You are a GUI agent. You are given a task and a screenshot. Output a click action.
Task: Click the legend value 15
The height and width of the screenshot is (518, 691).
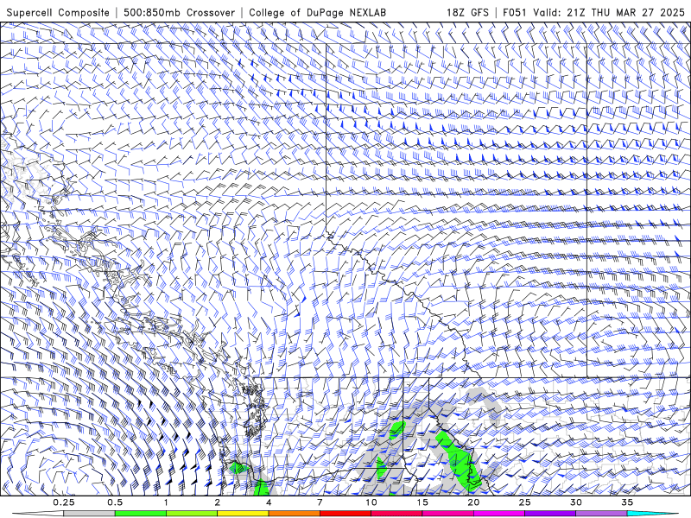tap(422, 502)
